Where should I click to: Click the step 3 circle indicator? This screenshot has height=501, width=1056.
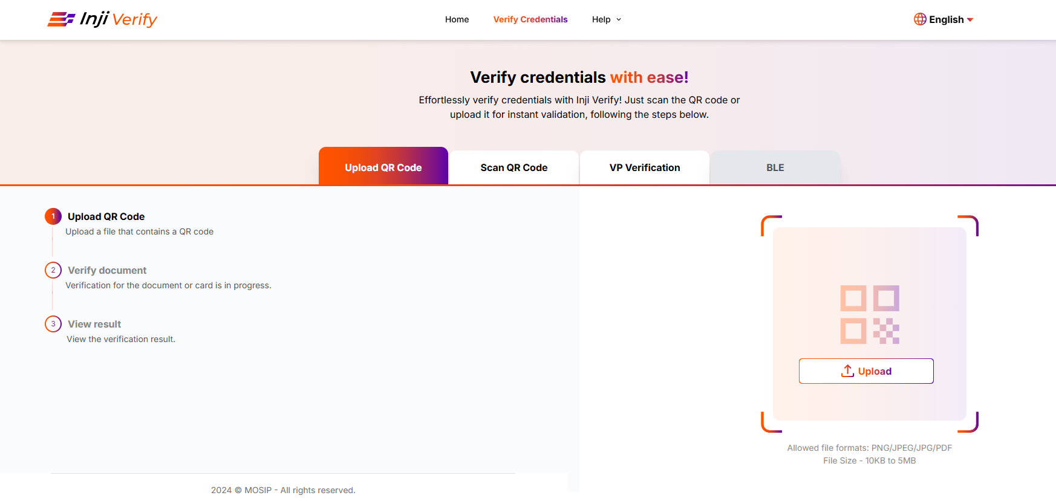tap(53, 324)
